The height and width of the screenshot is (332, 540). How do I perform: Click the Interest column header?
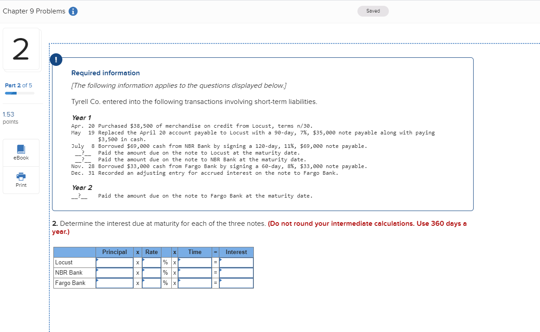pyautogui.click(x=236, y=252)
